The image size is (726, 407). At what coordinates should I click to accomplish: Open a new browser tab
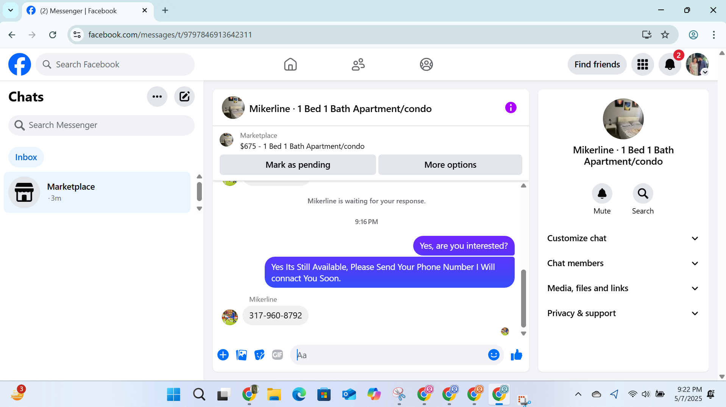click(165, 11)
